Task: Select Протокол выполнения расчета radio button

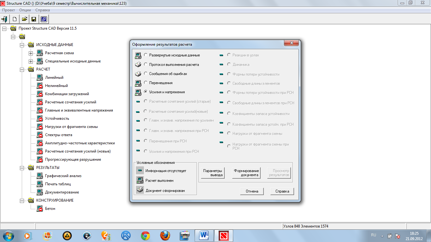Action: point(145,64)
